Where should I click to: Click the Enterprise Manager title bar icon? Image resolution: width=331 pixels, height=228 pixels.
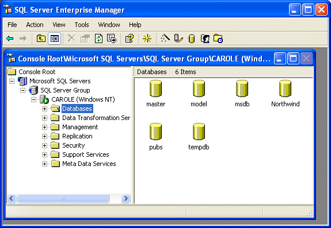coord(8,9)
